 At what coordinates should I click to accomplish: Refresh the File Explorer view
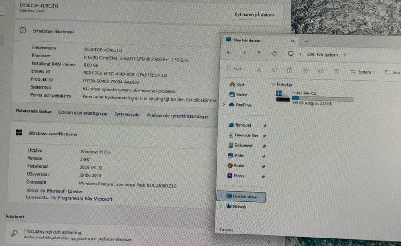[x=274, y=53]
